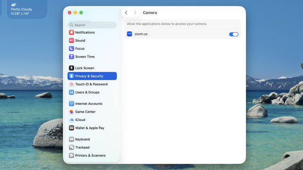Open Sound settings

click(92, 40)
